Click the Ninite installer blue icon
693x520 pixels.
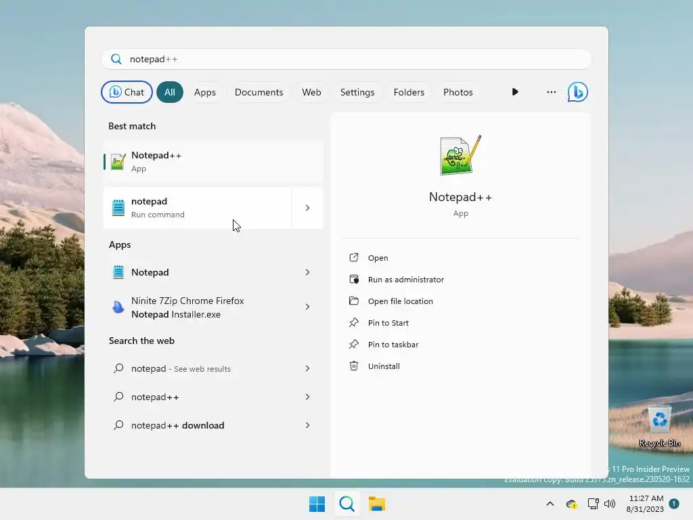118,307
